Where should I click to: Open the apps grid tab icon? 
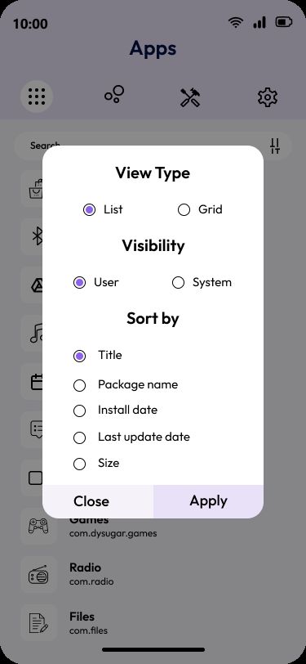click(37, 96)
